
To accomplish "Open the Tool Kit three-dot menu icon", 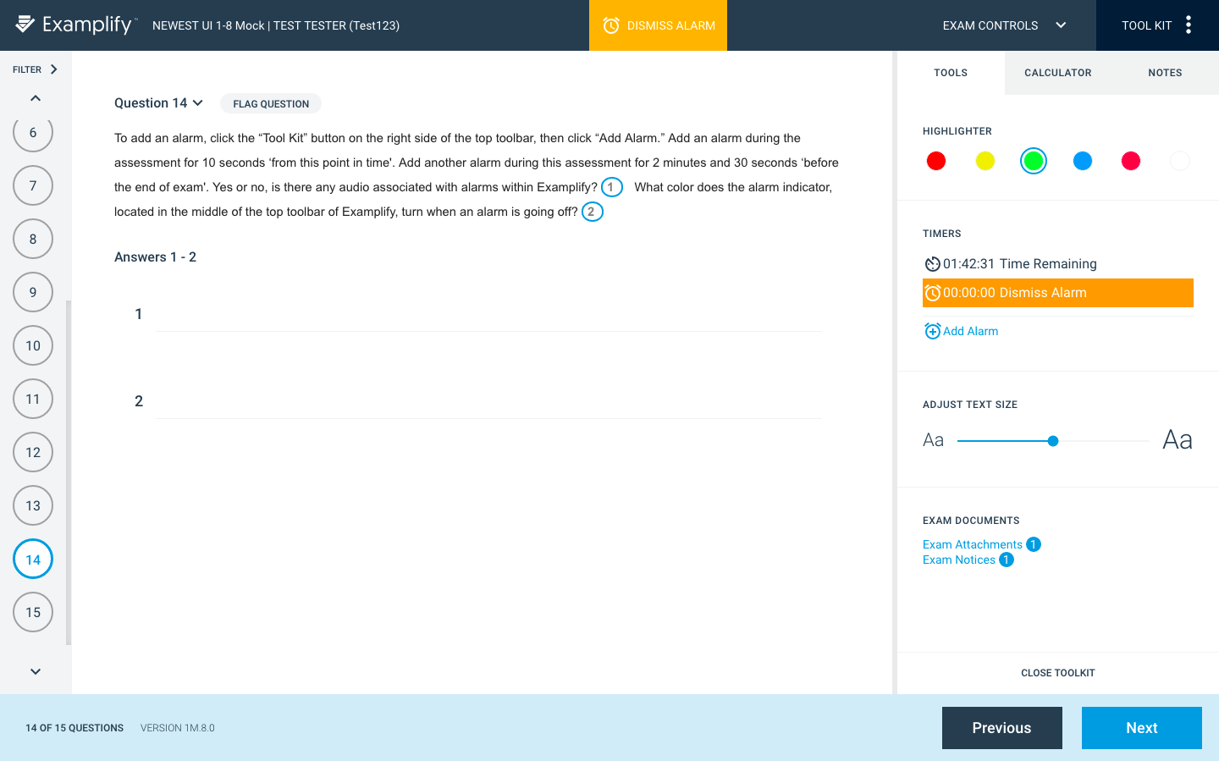I will [x=1189, y=25].
